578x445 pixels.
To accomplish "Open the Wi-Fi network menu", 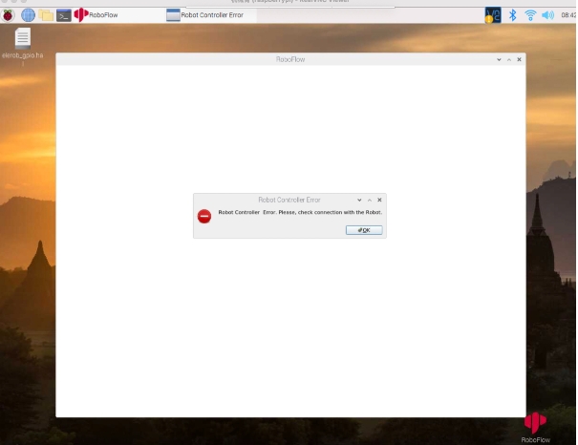I will tap(530, 15).
